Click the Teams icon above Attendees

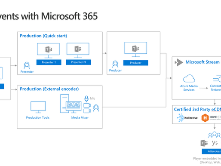pos(204,143)
